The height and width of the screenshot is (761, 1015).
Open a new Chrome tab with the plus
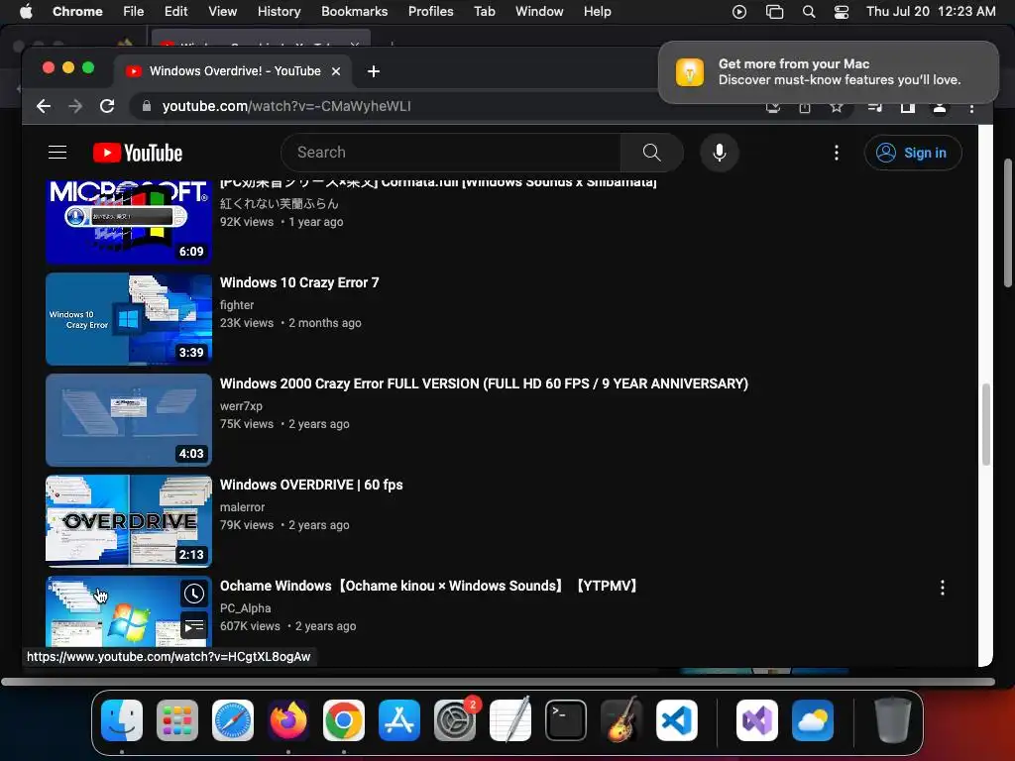point(374,71)
